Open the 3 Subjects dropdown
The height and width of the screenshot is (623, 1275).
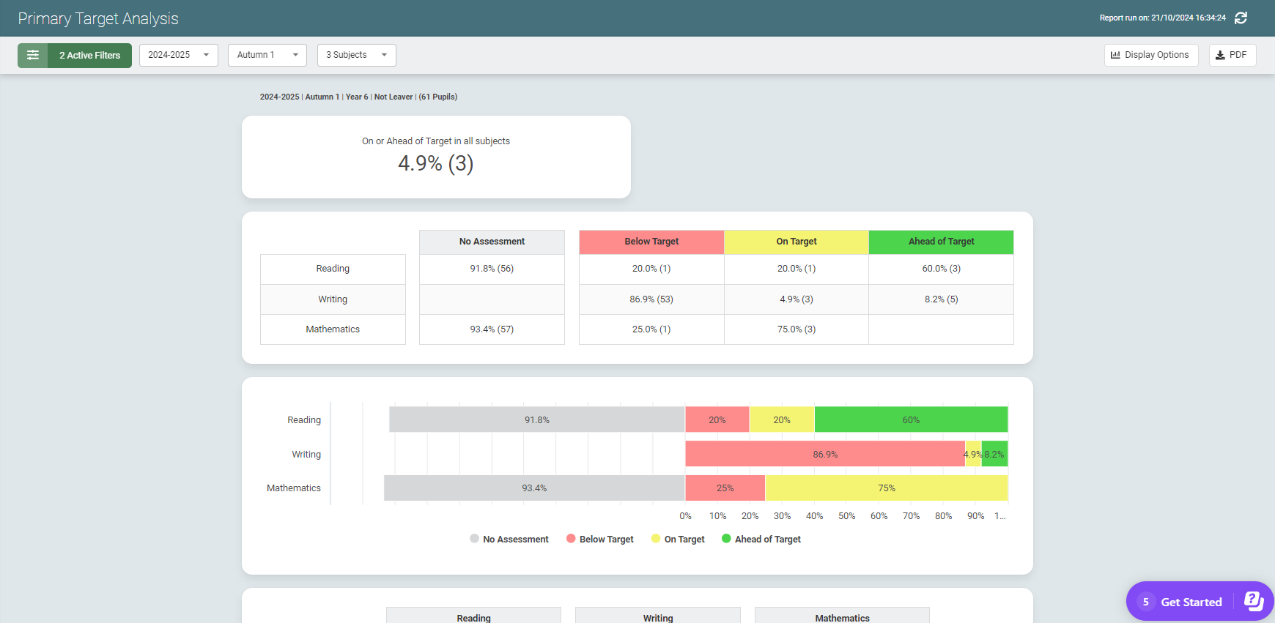coord(356,56)
